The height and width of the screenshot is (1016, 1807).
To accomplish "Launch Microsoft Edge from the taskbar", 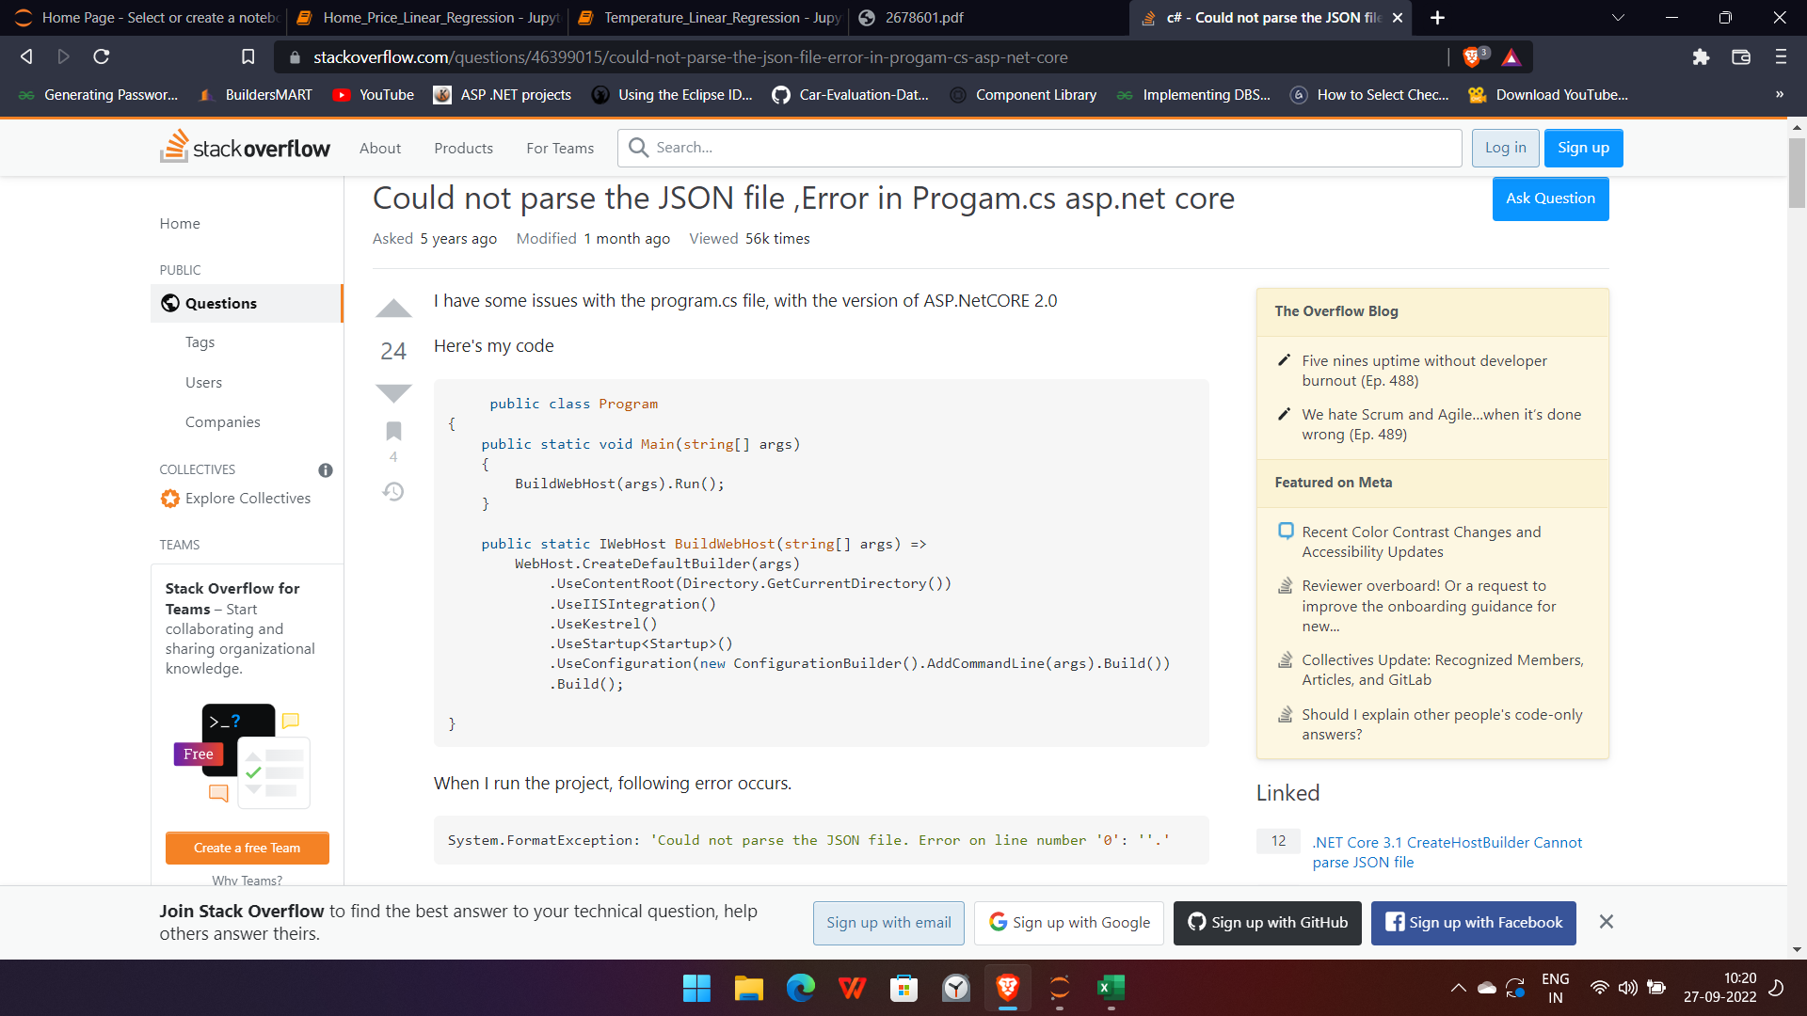I will click(801, 988).
